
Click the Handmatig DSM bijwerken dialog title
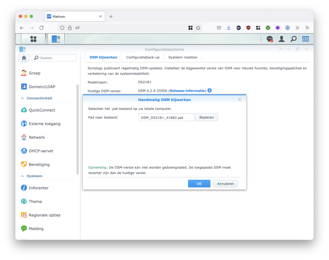[164, 100]
